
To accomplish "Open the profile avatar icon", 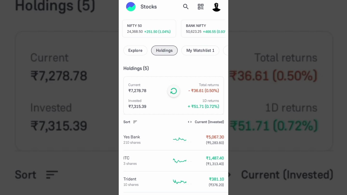I will point(216,7).
